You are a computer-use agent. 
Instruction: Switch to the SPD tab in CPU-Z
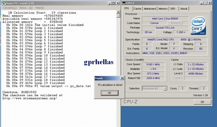click(x=173, y=9)
